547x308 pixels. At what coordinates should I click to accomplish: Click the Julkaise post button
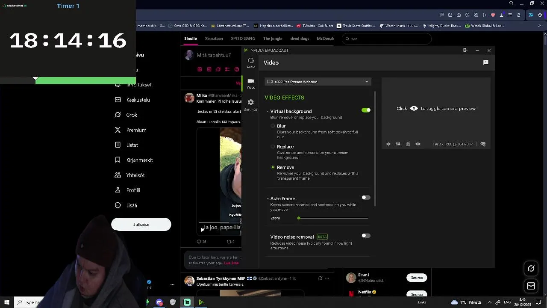(141, 225)
